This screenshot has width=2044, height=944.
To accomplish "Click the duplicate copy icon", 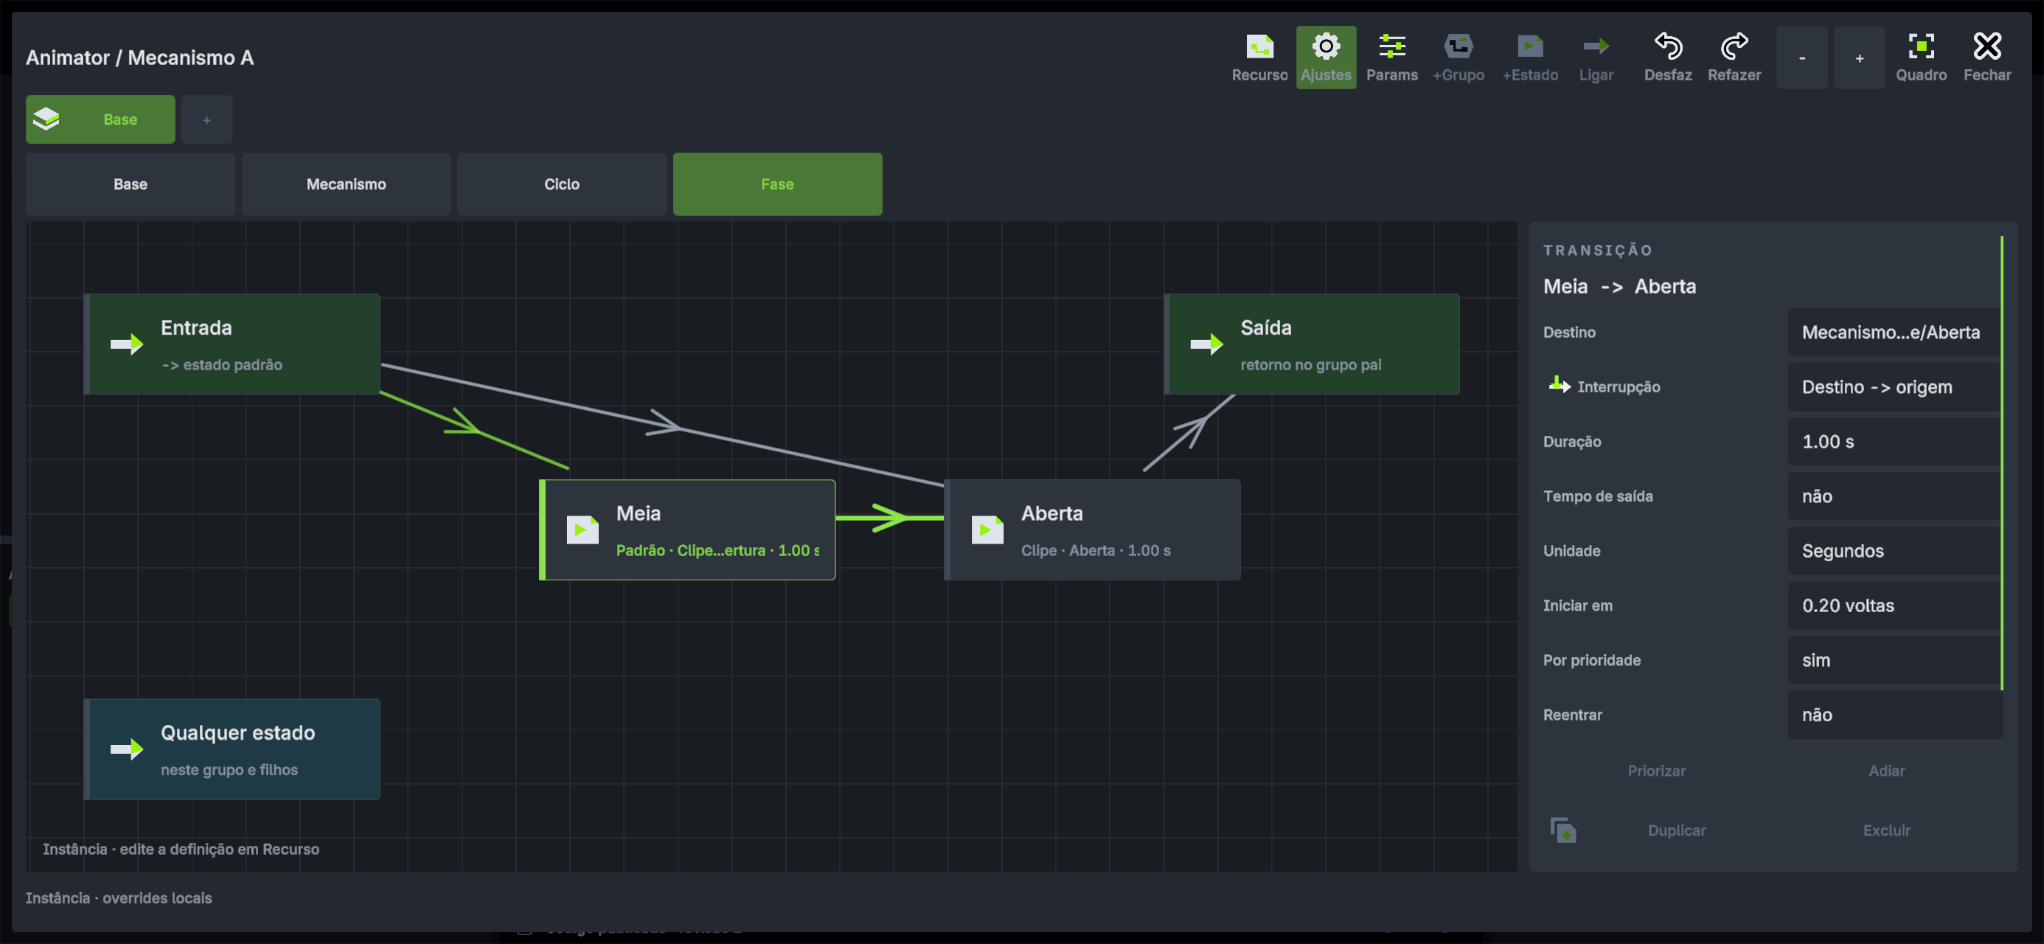I will pos(1562,830).
